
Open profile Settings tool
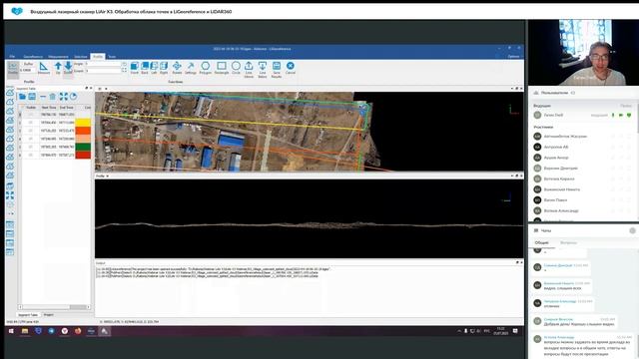point(191,68)
